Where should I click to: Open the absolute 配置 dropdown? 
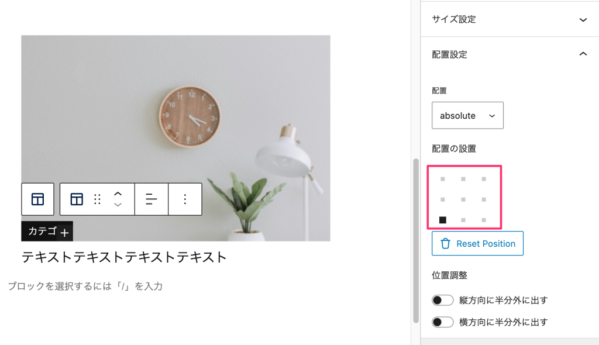click(x=467, y=115)
